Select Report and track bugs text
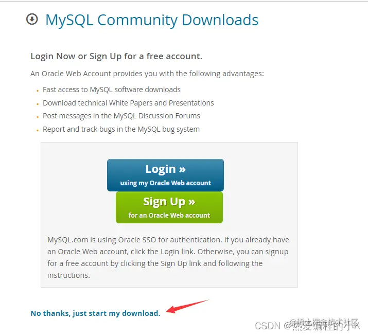368x336 pixels. (x=121, y=129)
